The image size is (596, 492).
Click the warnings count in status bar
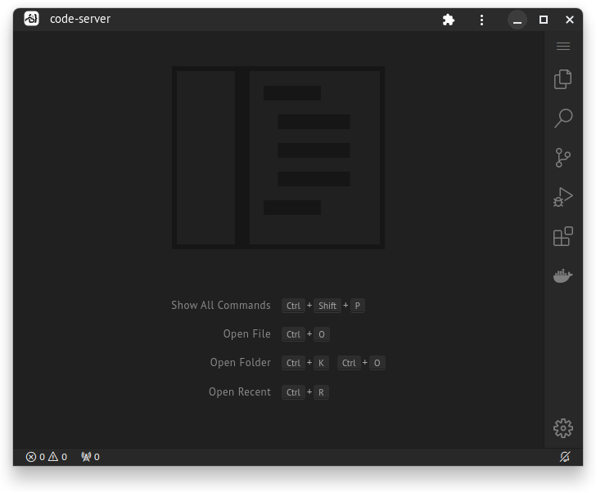[58, 457]
